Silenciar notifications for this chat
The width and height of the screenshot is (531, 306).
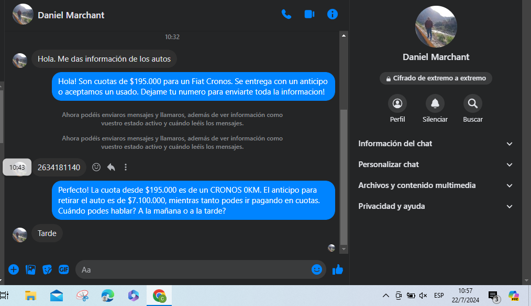coord(435,103)
